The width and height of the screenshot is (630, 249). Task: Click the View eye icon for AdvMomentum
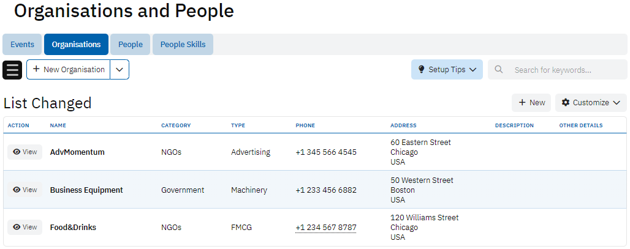[17, 152]
